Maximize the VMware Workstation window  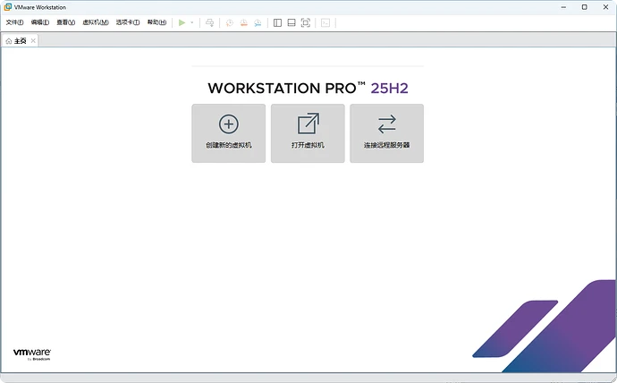585,7
